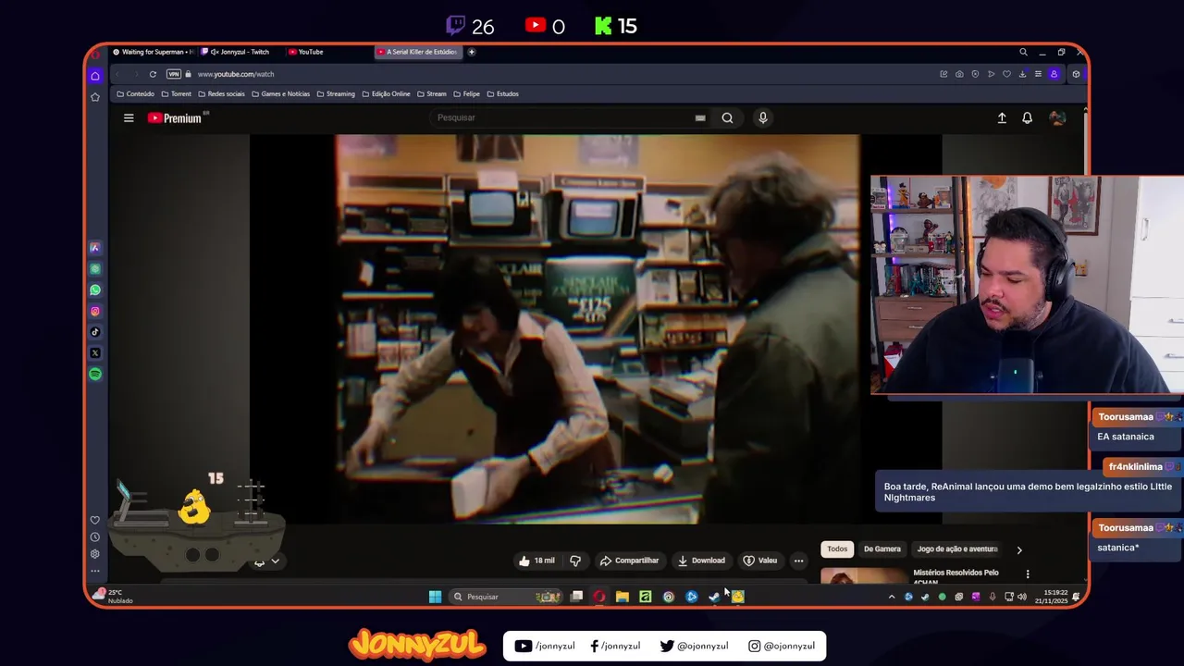Image resolution: width=1184 pixels, height=666 pixels.
Task: Open the Redes sociais bookmarks folder
Action: click(x=221, y=93)
